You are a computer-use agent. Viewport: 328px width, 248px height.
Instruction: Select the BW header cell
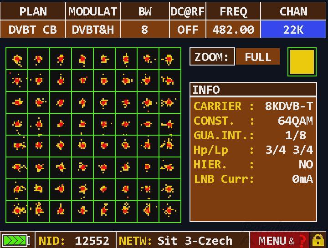[x=145, y=11]
